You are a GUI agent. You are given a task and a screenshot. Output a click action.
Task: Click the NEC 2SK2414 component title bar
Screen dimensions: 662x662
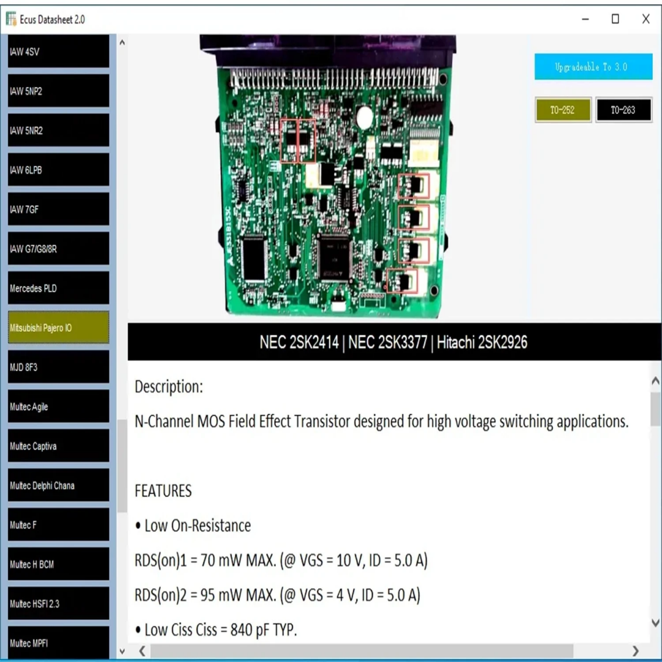point(394,342)
